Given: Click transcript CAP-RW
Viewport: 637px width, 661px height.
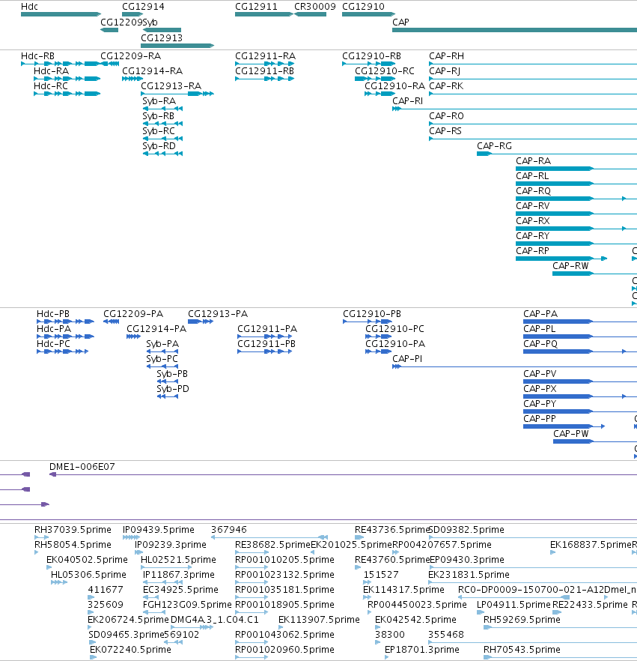Looking at the screenshot, I should [594, 274].
